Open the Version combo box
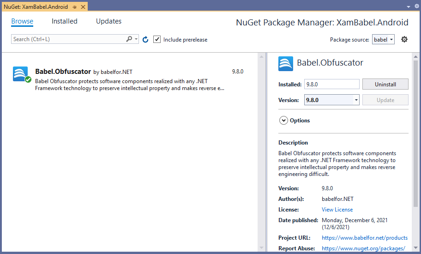Viewport: 421px width, 254px height. point(331,100)
